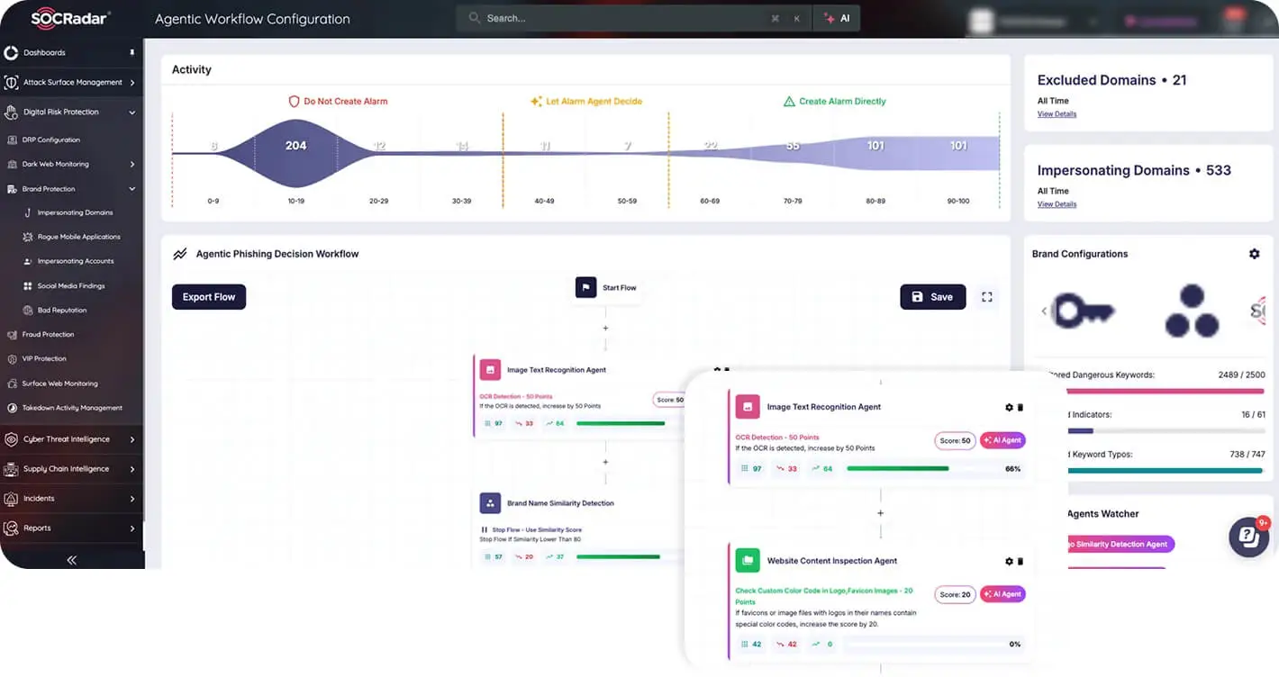The image size is (1279, 677).
Task: Click AI Agent button on Website Content Inspection card
Action: [x=1002, y=594]
